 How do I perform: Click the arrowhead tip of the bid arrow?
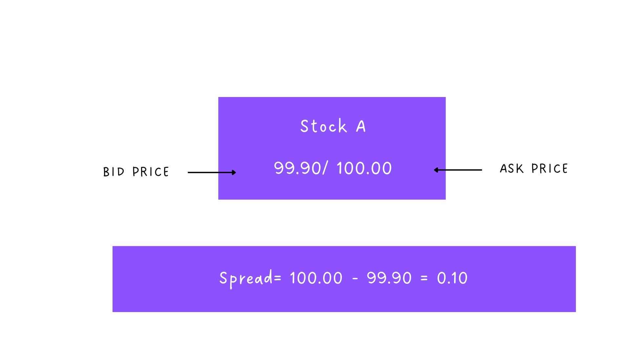[x=235, y=172]
